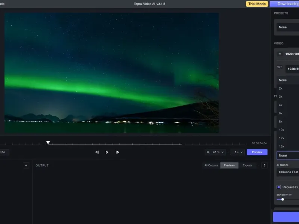
Task: Click the plus icon to add input
Action: (26, 165)
